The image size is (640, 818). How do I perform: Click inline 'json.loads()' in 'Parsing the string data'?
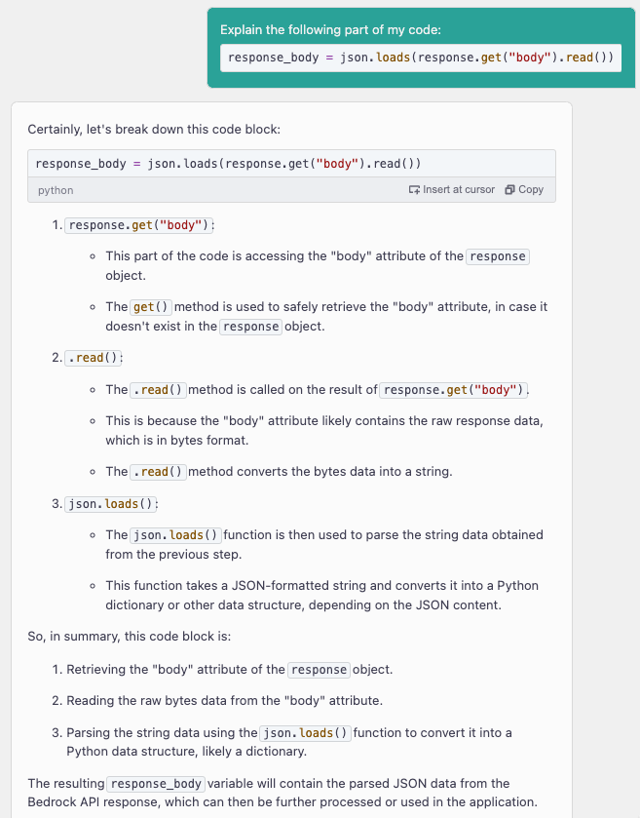click(x=306, y=733)
